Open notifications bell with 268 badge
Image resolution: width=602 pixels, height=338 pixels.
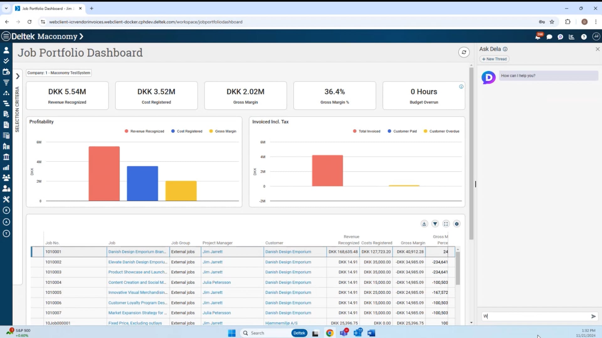[538, 36]
